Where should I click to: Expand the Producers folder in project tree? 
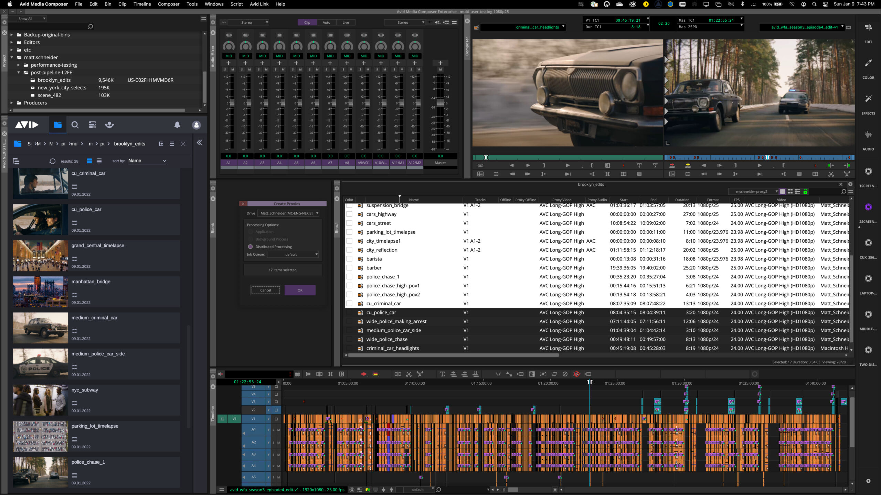(x=12, y=103)
